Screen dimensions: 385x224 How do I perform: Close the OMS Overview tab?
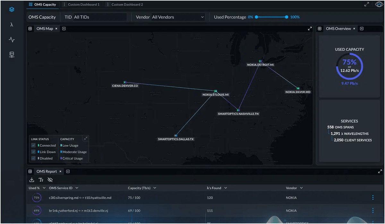[354, 28]
